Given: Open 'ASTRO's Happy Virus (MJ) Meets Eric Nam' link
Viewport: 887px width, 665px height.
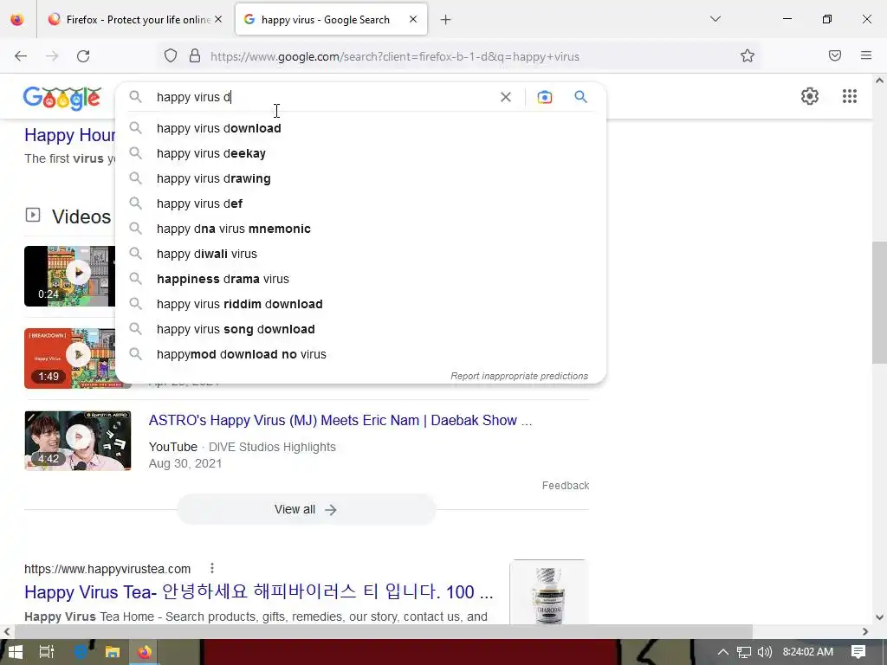Looking at the screenshot, I should point(340,420).
